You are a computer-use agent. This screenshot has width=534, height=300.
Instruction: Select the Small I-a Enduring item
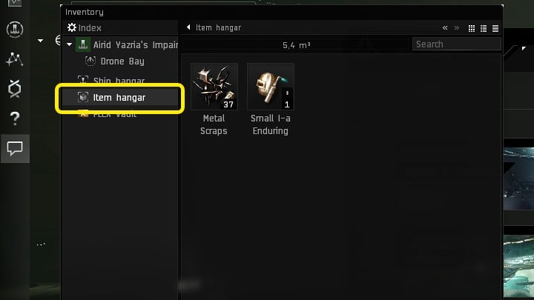[271, 99]
